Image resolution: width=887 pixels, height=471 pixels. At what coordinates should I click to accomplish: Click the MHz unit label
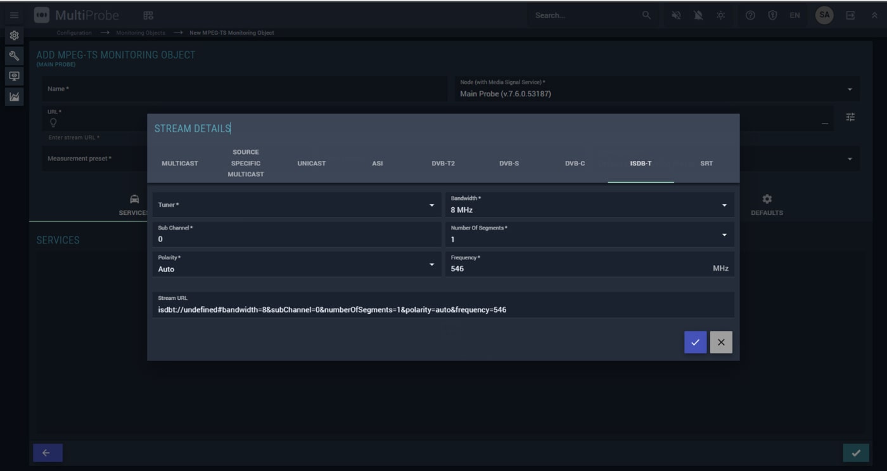point(720,269)
